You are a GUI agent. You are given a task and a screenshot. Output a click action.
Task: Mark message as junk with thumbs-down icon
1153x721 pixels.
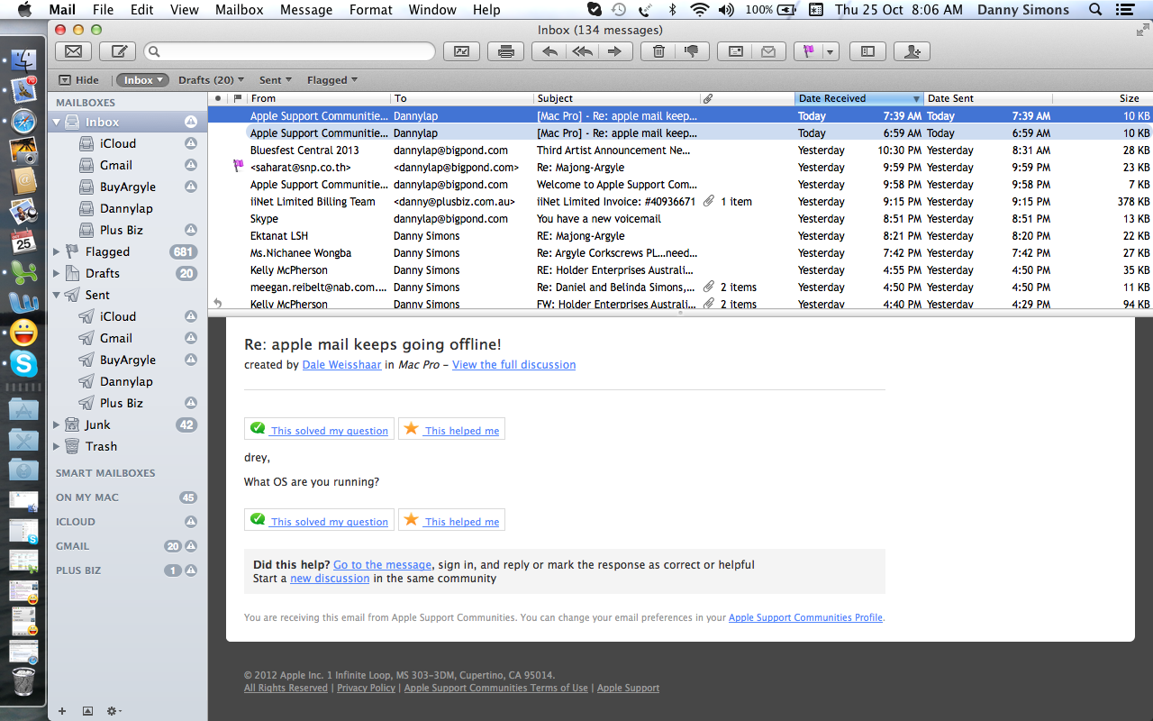pos(692,51)
